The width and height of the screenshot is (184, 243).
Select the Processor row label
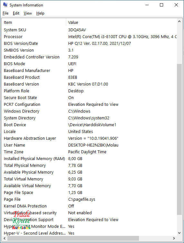point(13,37)
